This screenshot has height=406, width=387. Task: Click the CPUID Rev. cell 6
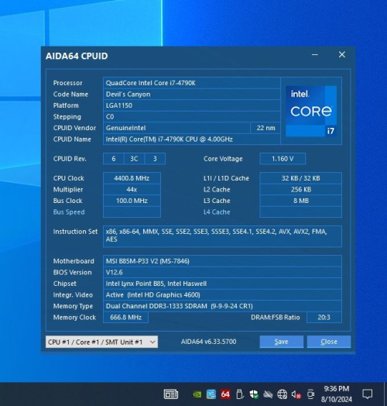pyautogui.click(x=114, y=159)
